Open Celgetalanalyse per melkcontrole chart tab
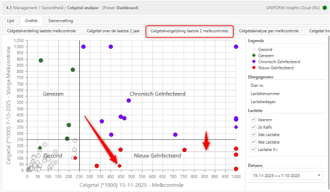The height and width of the screenshot is (192, 330). coord(269,31)
